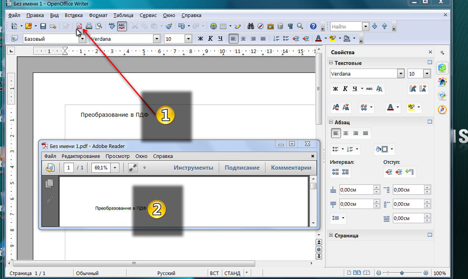Open Редактирование menu in Adobe Reader
Image resolution: width=468 pixels, height=279 pixels.
[80, 156]
